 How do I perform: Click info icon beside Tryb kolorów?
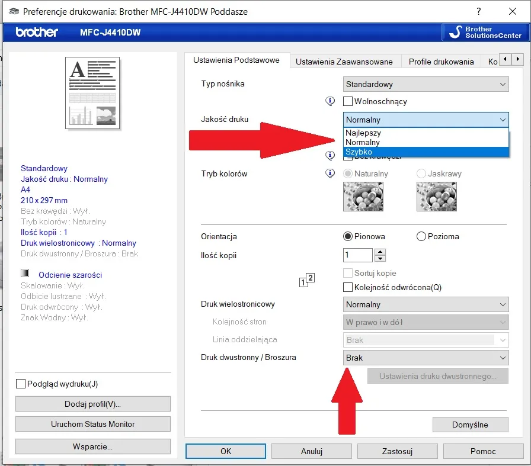coord(331,173)
